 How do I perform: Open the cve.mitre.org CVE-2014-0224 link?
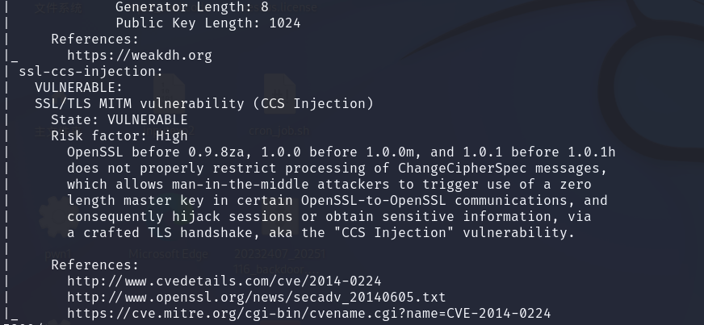309,314
